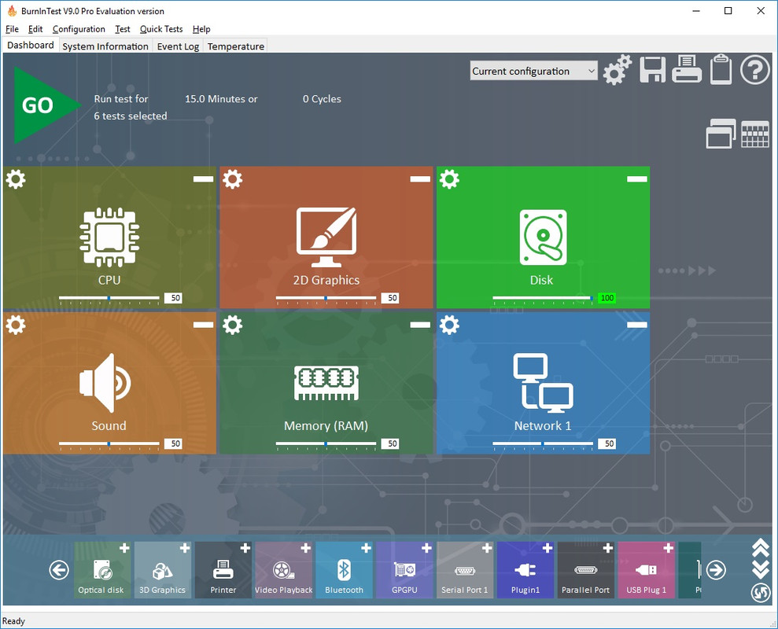Add the Serial Port 1 test
Screen dimensions: 778x629
pos(487,548)
